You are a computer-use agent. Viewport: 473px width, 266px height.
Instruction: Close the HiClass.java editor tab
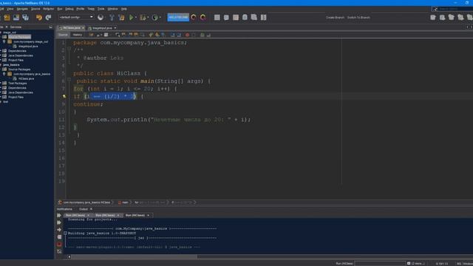[x=84, y=28]
